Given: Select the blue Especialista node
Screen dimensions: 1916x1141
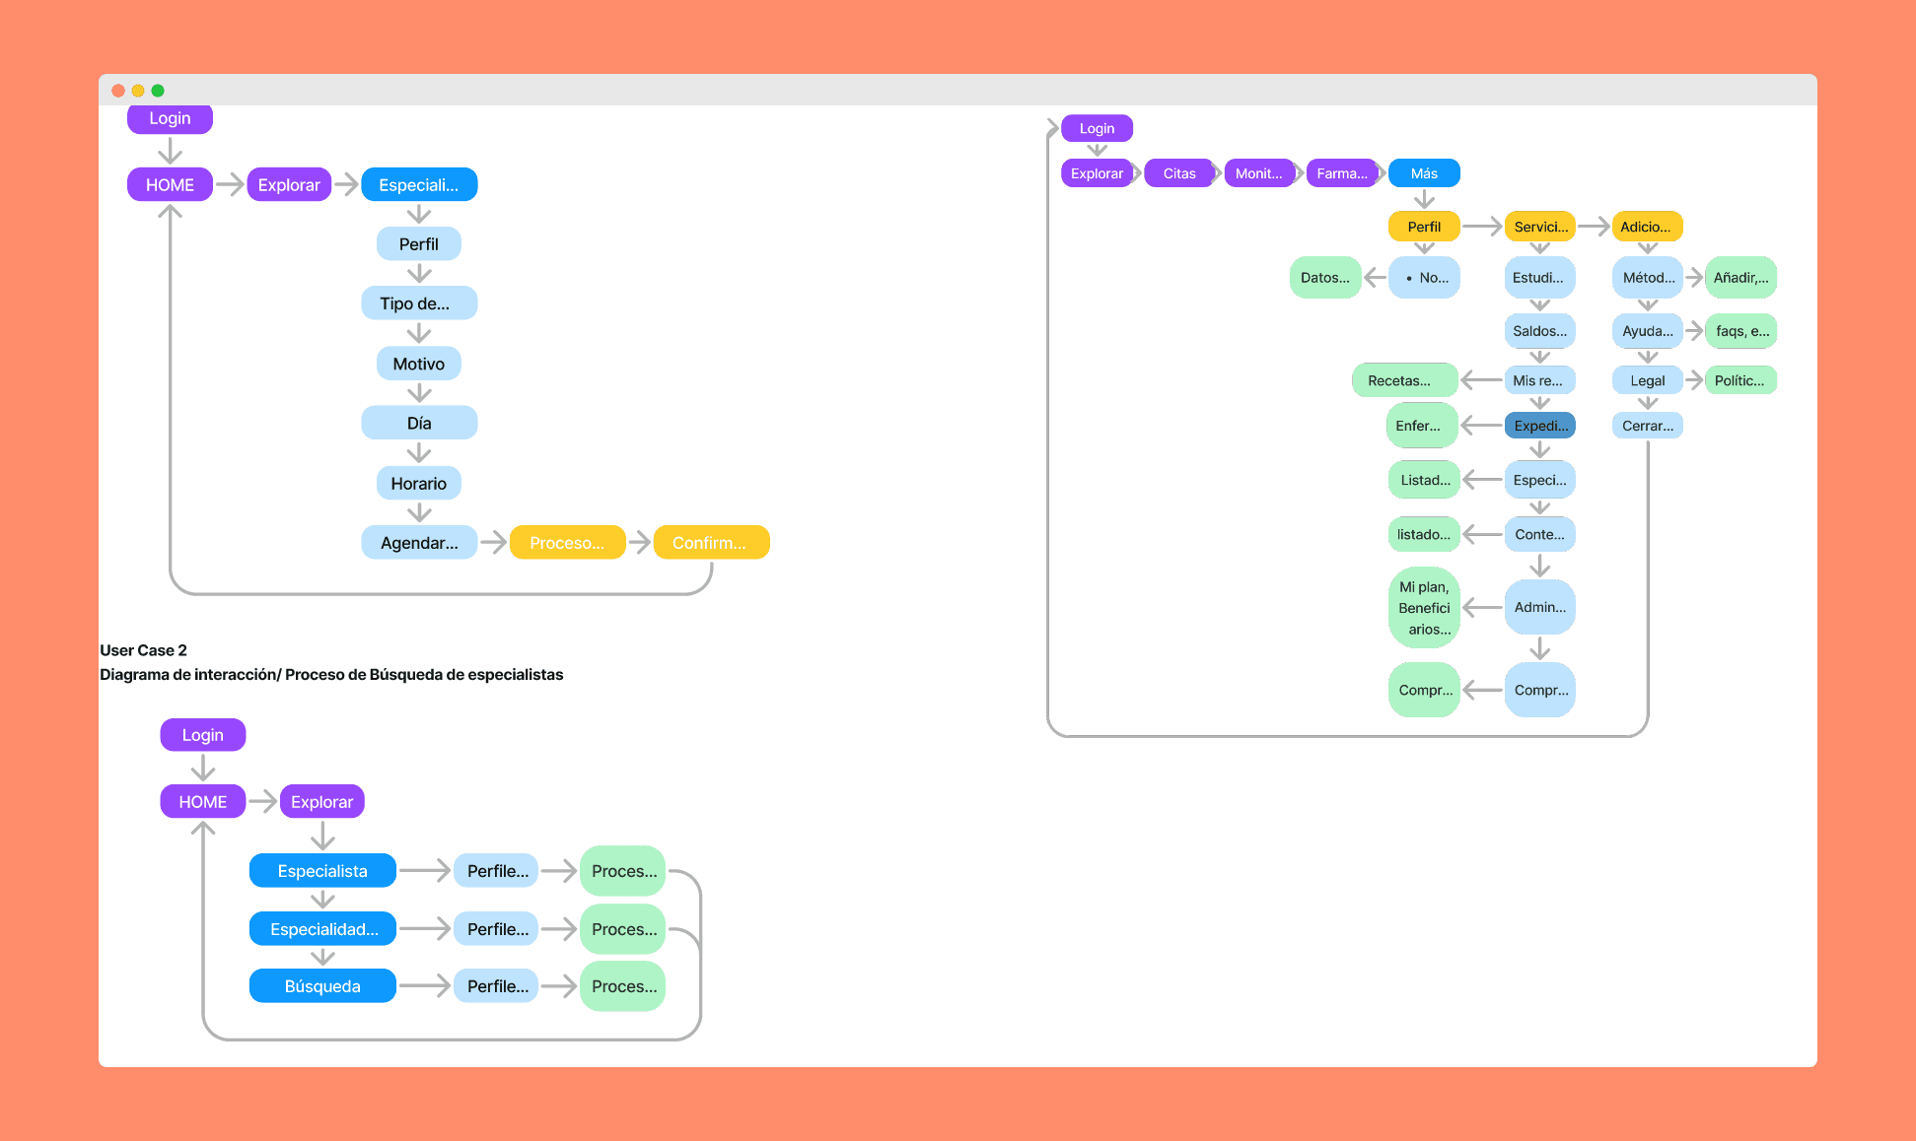Looking at the screenshot, I should coord(322,871).
